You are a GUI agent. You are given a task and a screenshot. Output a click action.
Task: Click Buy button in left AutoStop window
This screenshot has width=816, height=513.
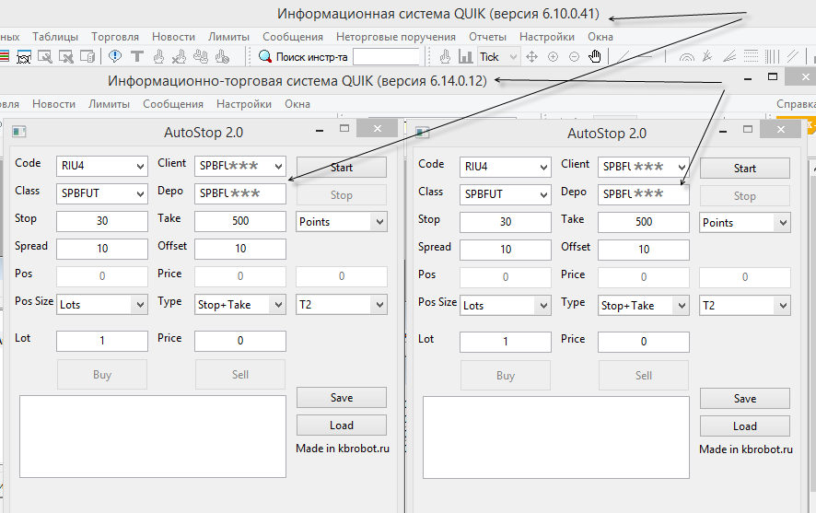pyautogui.click(x=102, y=375)
